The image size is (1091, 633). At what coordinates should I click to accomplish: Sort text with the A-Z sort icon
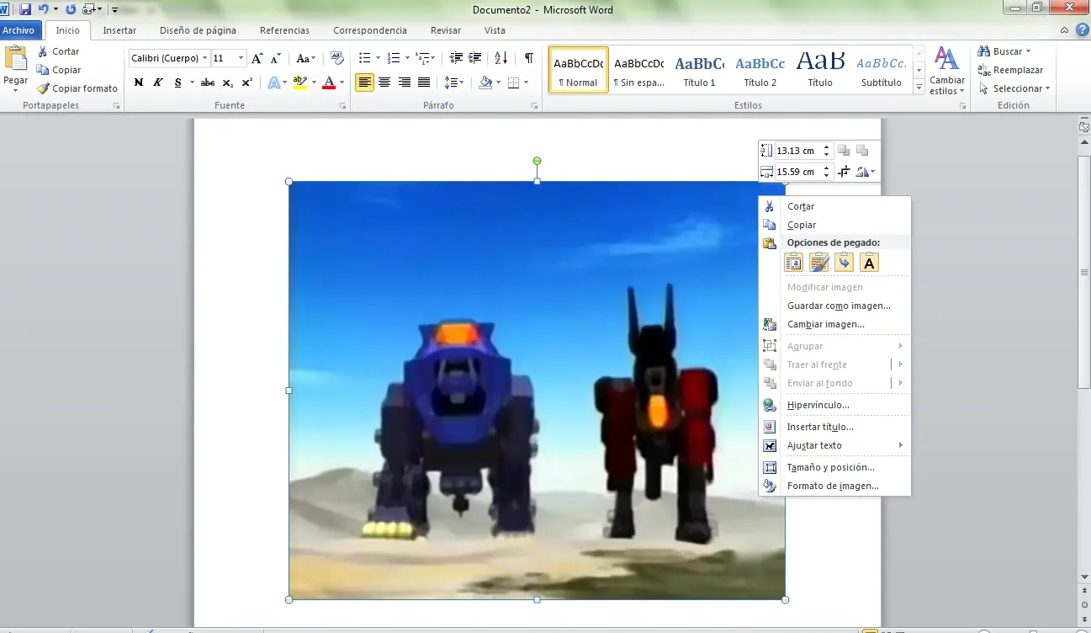point(501,58)
